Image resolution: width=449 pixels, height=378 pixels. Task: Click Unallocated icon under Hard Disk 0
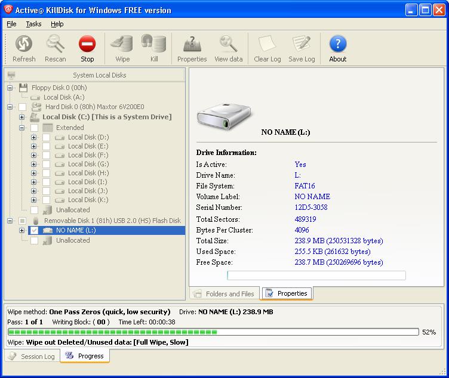click(x=47, y=210)
